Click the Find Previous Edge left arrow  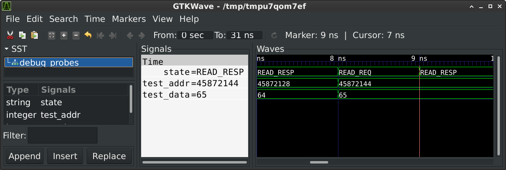point(130,35)
